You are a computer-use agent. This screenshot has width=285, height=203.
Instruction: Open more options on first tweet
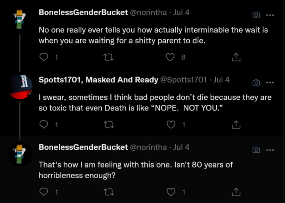click(270, 15)
